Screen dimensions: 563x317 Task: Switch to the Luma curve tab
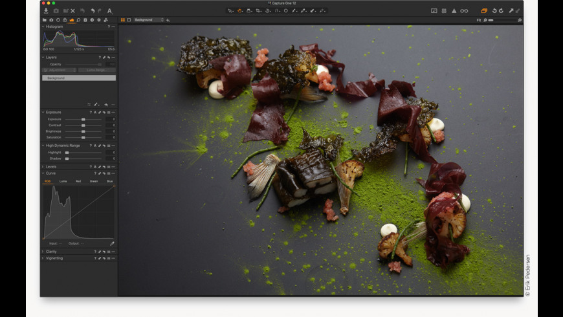[63, 181]
